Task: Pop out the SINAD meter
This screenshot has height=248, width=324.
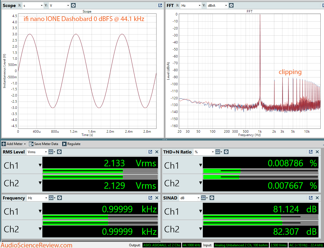Action: [x=311, y=198]
